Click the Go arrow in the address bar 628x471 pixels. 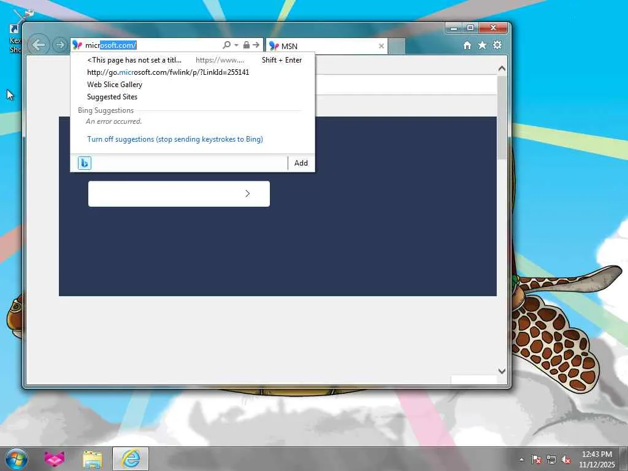(256, 45)
